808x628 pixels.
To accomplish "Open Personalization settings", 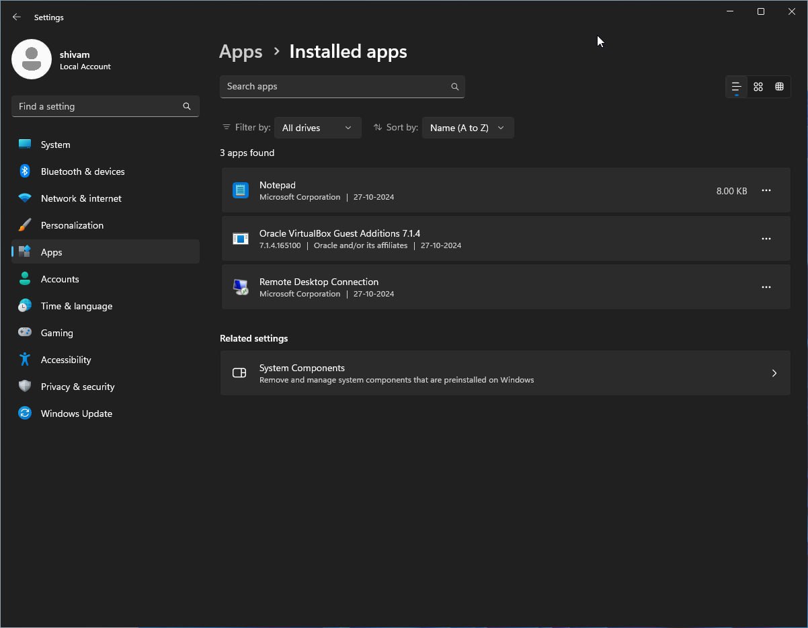I will point(106,225).
